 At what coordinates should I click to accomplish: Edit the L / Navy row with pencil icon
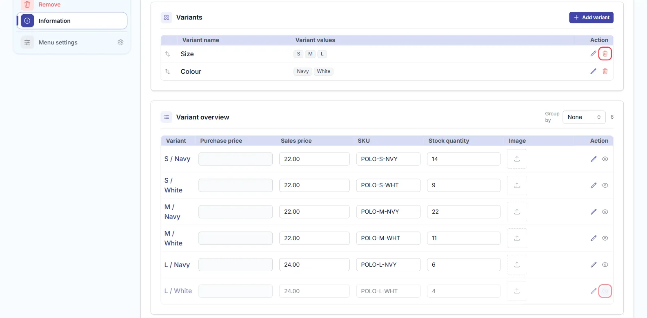pos(594,265)
